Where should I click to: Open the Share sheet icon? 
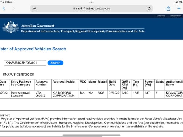168,8
